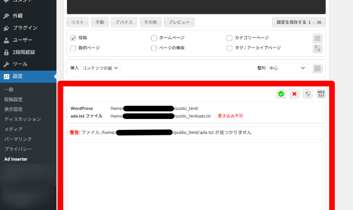353x210 pixels.
Task: Click the ADS TXT icon button
Action: click(x=321, y=94)
